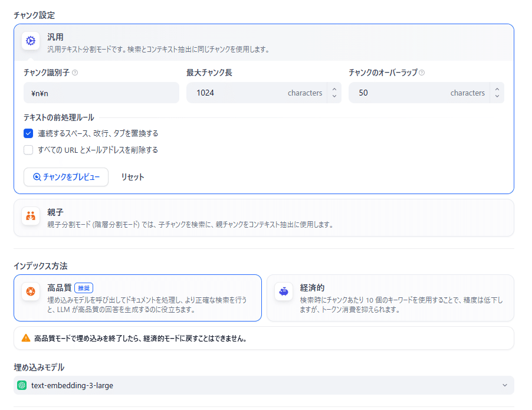
Task: Increase 最大チャンク長 with up arrow
Action: click(x=334, y=89)
